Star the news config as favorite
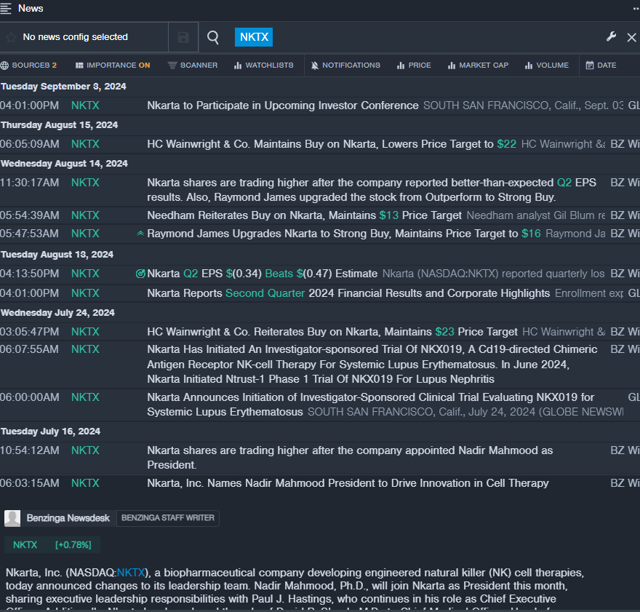The width and height of the screenshot is (640, 612). [x=11, y=37]
